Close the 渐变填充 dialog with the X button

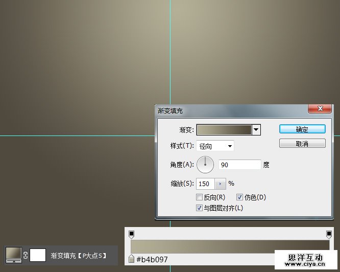[320, 108]
